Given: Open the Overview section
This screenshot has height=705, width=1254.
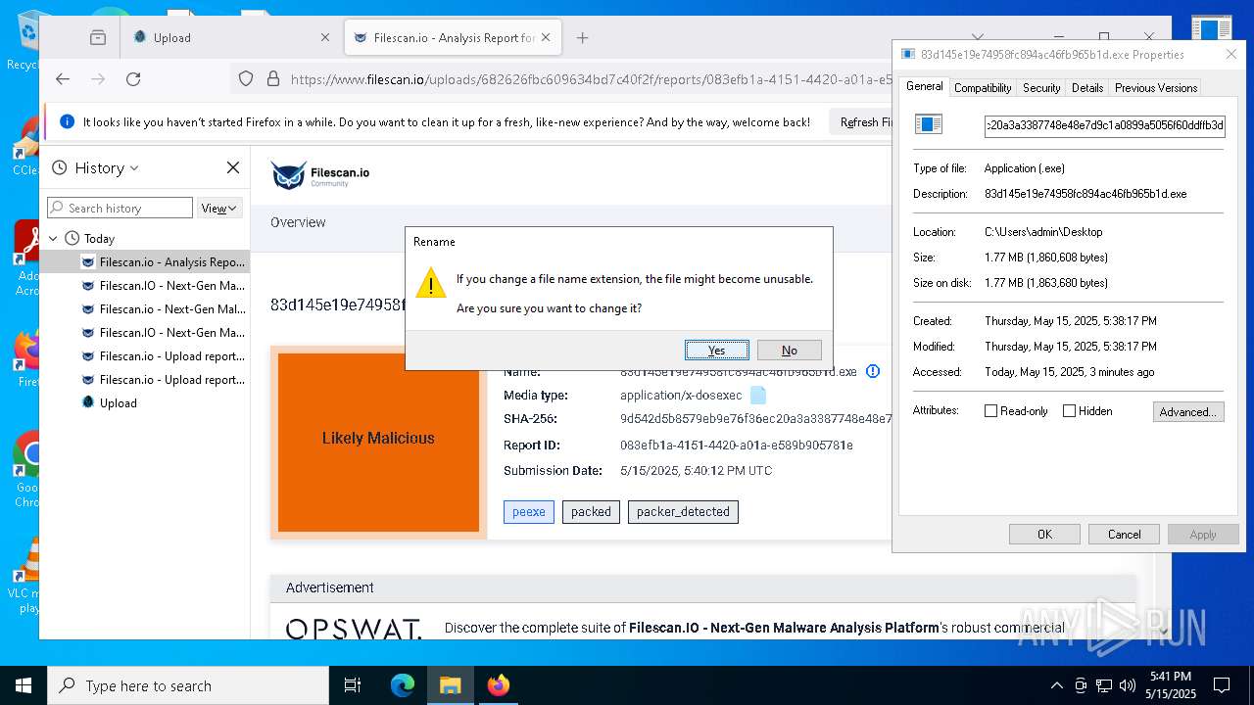Looking at the screenshot, I should (298, 222).
